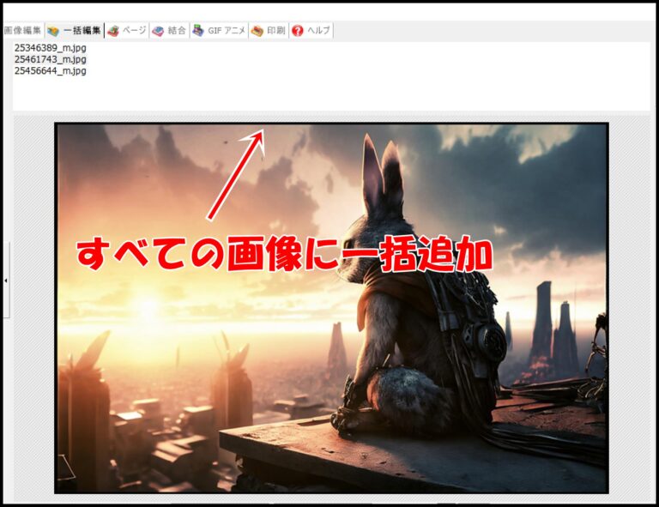Screen dimensions: 659x507
Task: Switch to the 一括編集 tab
Action: pos(75,31)
